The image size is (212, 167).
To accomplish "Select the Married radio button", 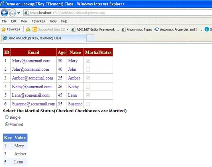I will (6, 124).
